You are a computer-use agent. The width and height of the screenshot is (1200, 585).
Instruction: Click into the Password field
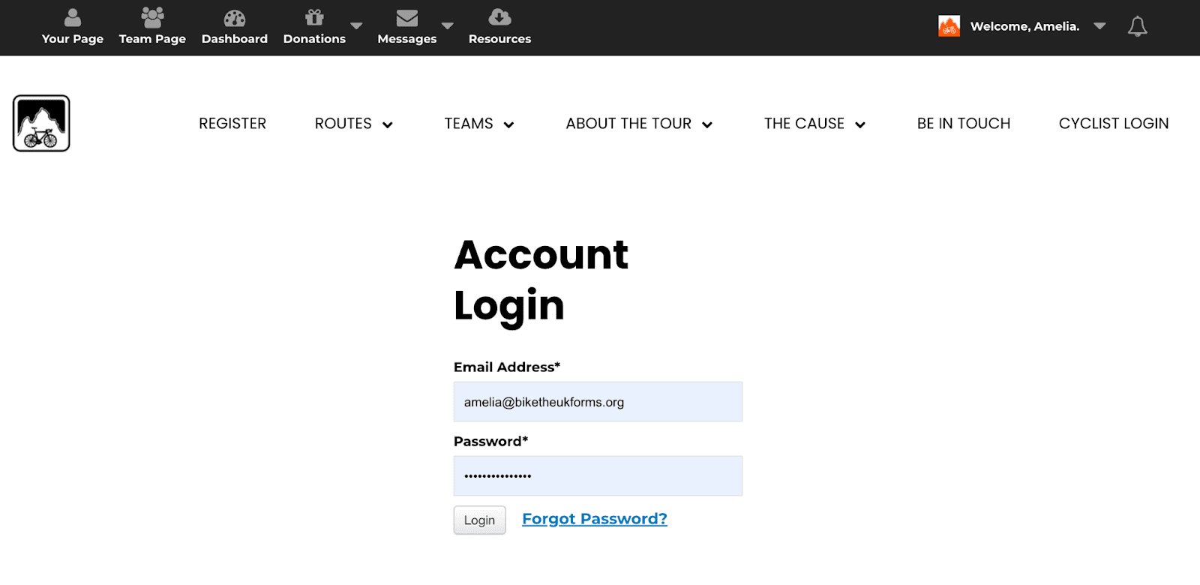598,476
